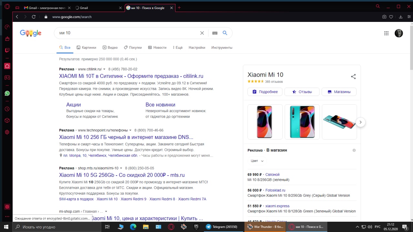Click the blue magnifier search button

225,33
